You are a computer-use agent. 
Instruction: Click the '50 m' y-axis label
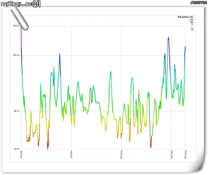(x=17, y=111)
